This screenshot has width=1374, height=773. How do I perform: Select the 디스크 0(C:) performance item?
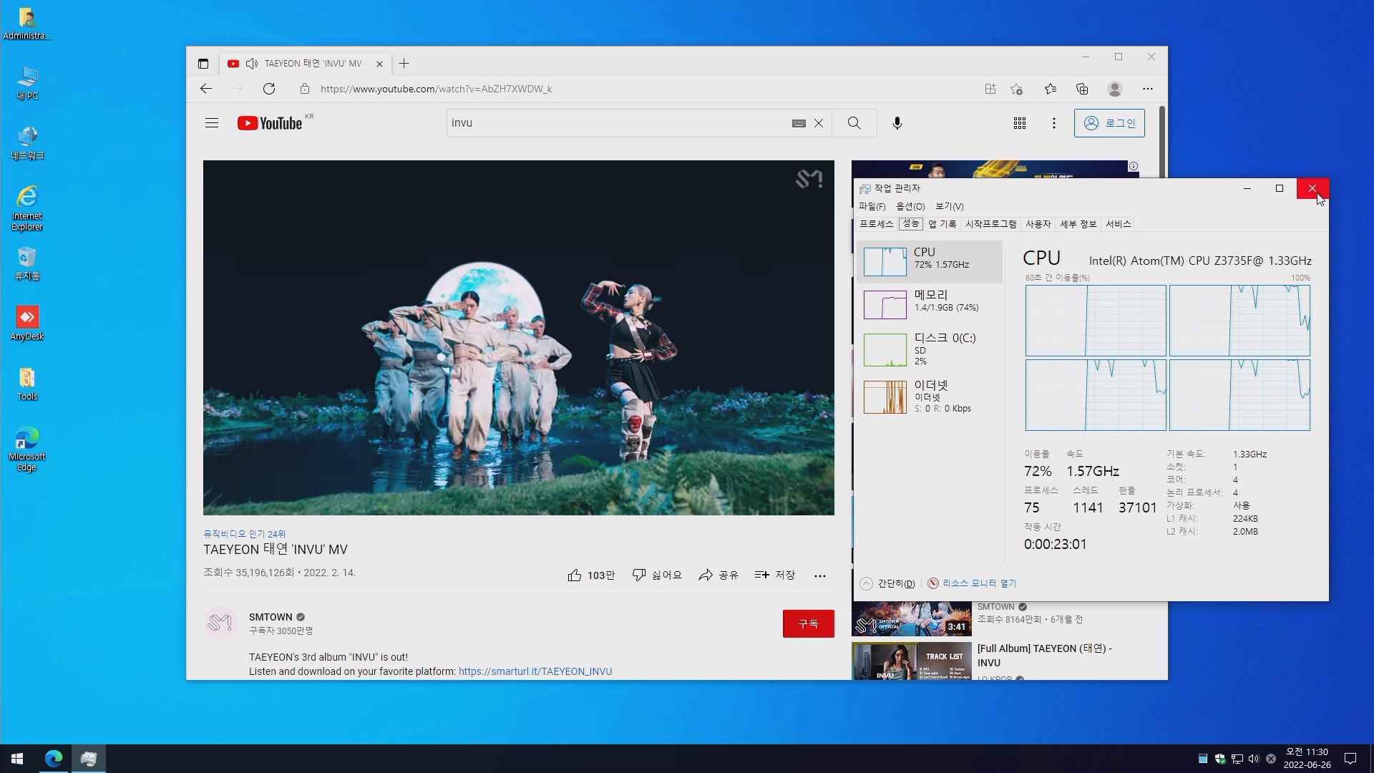tap(930, 349)
